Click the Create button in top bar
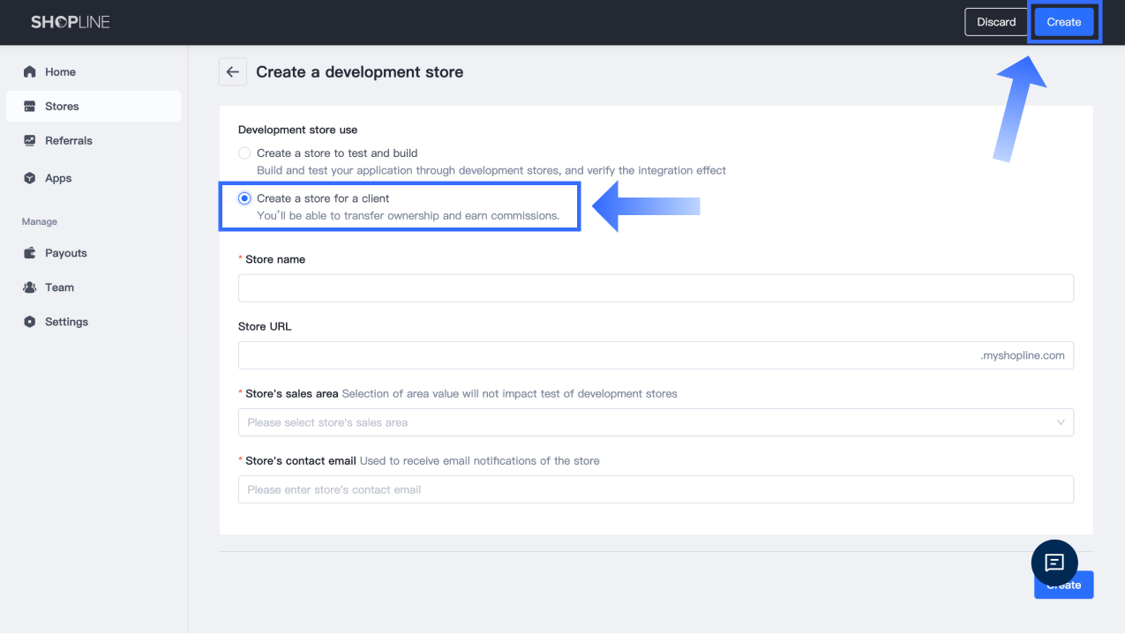Viewport: 1125px width, 634px height. pos(1063,22)
